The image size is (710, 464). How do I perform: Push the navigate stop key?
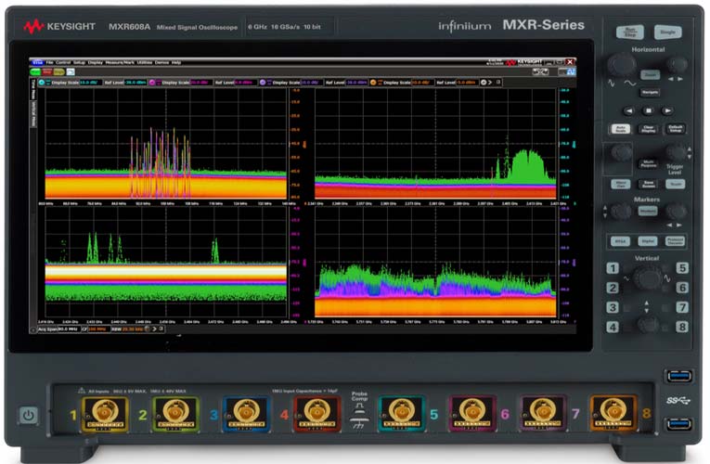tap(649, 110)
